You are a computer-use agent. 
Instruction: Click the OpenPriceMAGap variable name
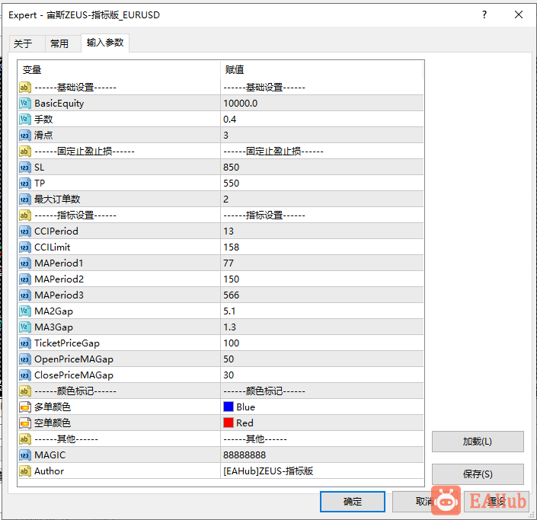(x=74, y=359)
